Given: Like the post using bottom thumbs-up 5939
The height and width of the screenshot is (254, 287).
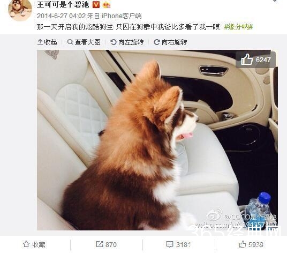Looking at the screenshot, I should click(x=251, y=244).
